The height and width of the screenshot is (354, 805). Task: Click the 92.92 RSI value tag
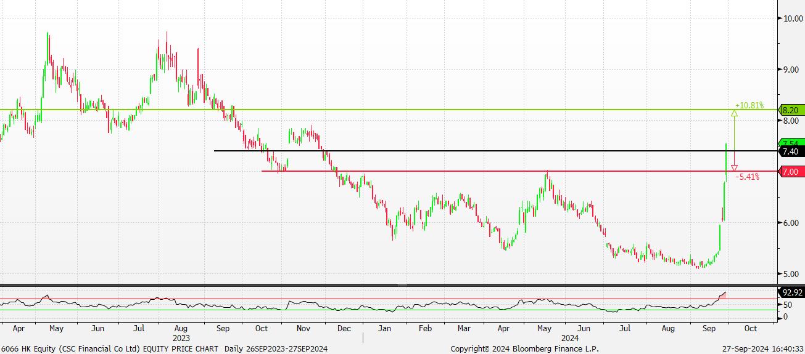791,292
